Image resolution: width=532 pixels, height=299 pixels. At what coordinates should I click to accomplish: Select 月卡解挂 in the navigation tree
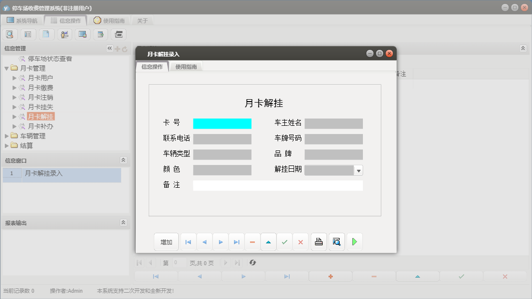tap(41, 117)
